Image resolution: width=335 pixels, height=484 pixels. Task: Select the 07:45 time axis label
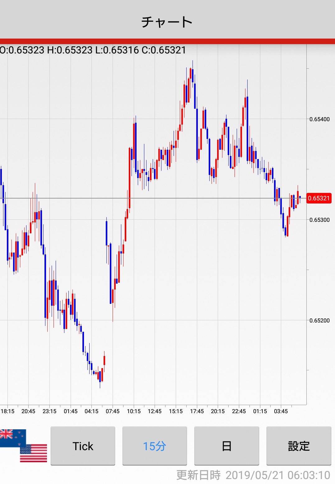[x=113, y=411]
